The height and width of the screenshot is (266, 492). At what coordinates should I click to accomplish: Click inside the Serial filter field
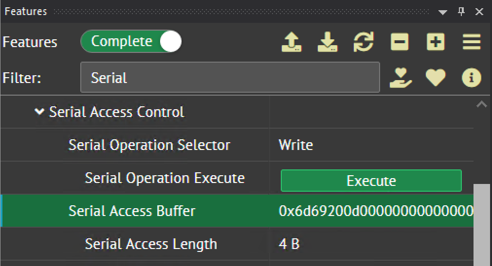[230, 78]
